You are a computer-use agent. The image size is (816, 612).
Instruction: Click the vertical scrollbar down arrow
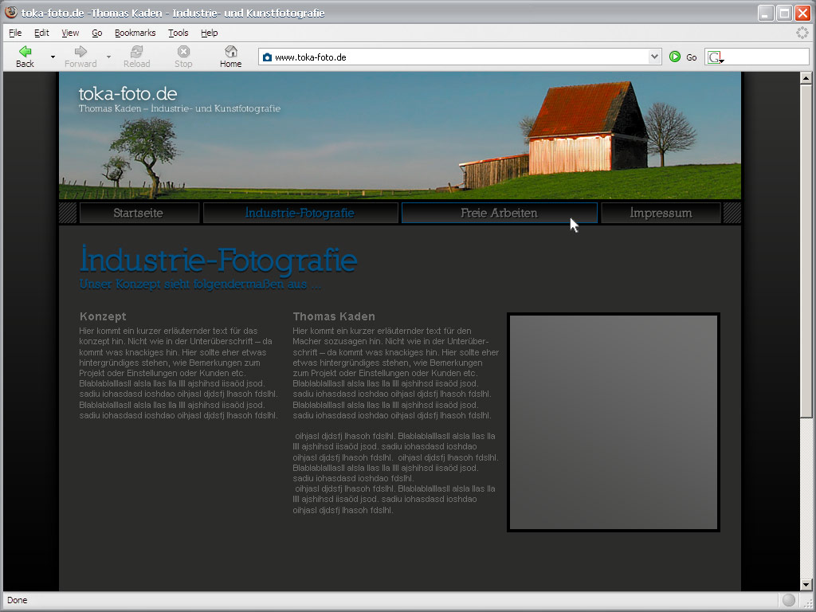click(806, 584)
